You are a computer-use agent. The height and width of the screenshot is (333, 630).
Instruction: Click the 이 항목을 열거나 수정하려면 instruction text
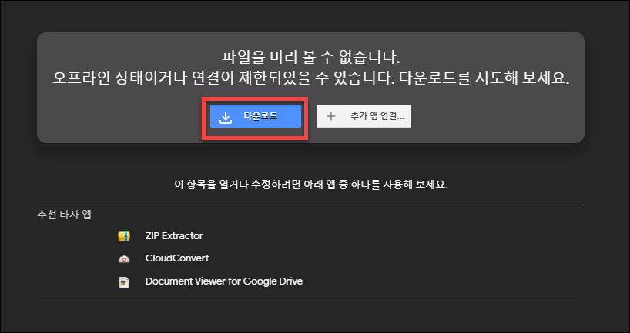310,185
